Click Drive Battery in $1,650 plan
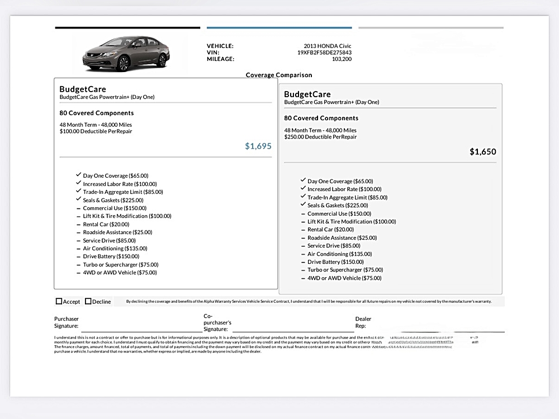The height and width of the screenshot is (419, 559). click(x=335, y=262)
